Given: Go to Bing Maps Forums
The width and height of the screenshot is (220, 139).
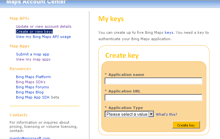Looking at the screenshot, I should pyautogui.click(x=32, y=87).
